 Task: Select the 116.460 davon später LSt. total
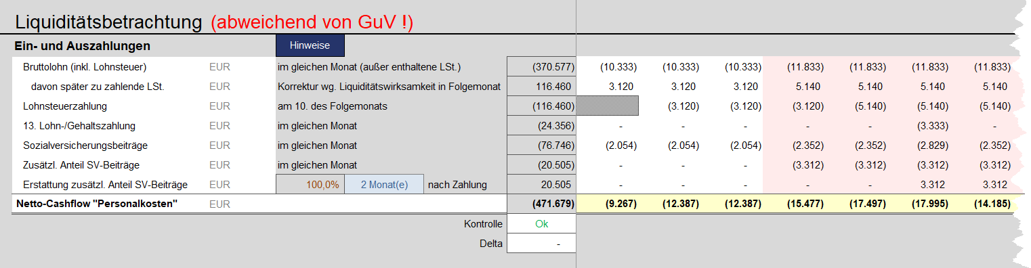541,87
